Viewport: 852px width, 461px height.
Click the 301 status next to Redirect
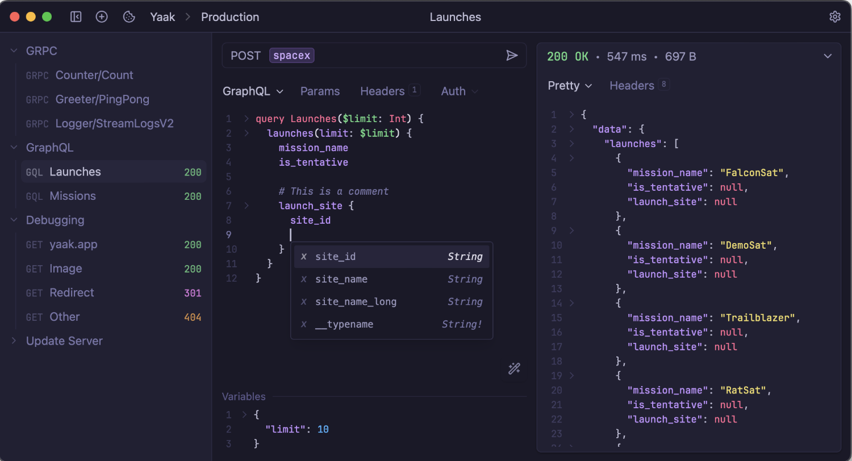click(x=193, y=293)
